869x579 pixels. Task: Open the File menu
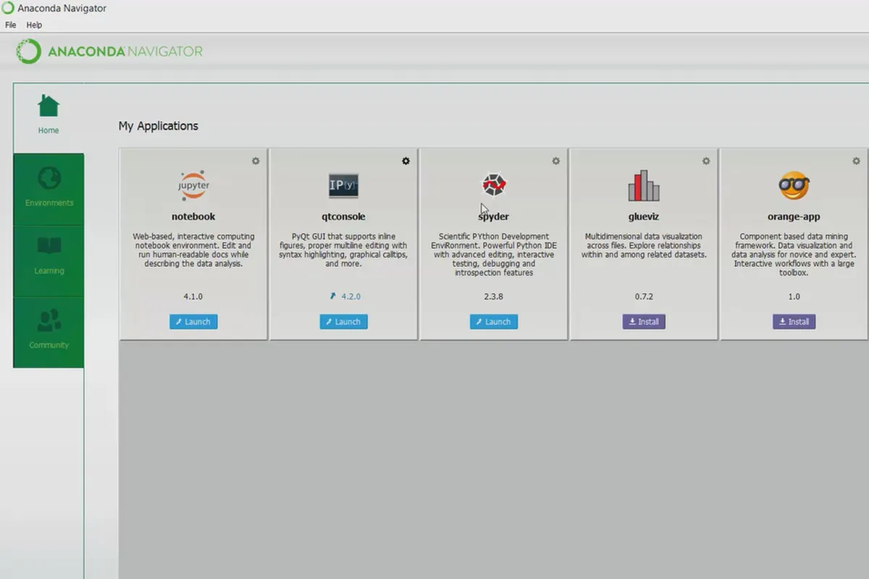pos(11,25)
